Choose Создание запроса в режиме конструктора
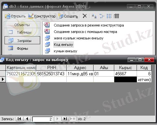 point(89,25)
